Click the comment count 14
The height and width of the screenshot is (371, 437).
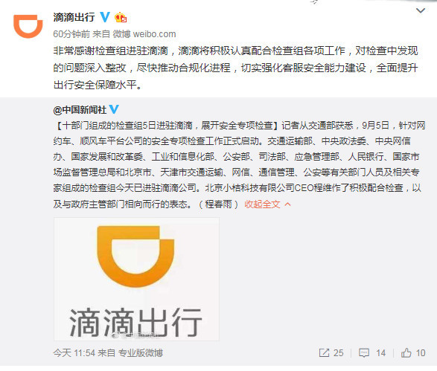(380, 353)
